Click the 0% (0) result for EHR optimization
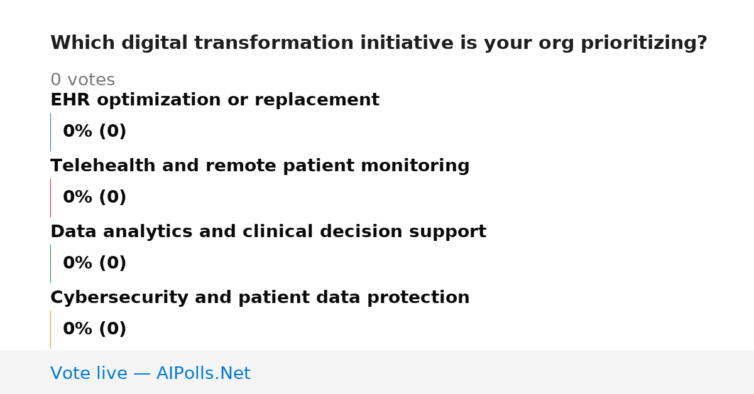 coord(95,132)
